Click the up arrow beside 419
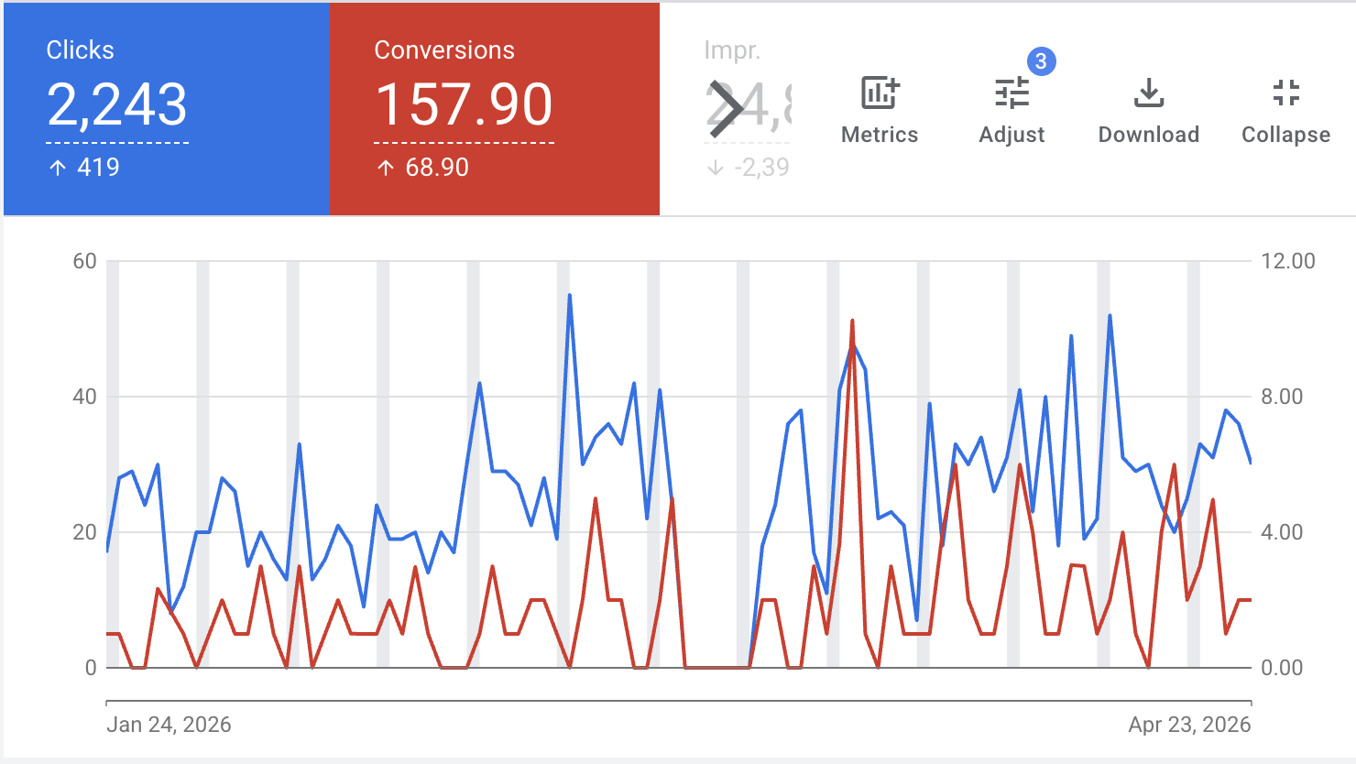The image size is (1356, 764). (x=60, y=167)
